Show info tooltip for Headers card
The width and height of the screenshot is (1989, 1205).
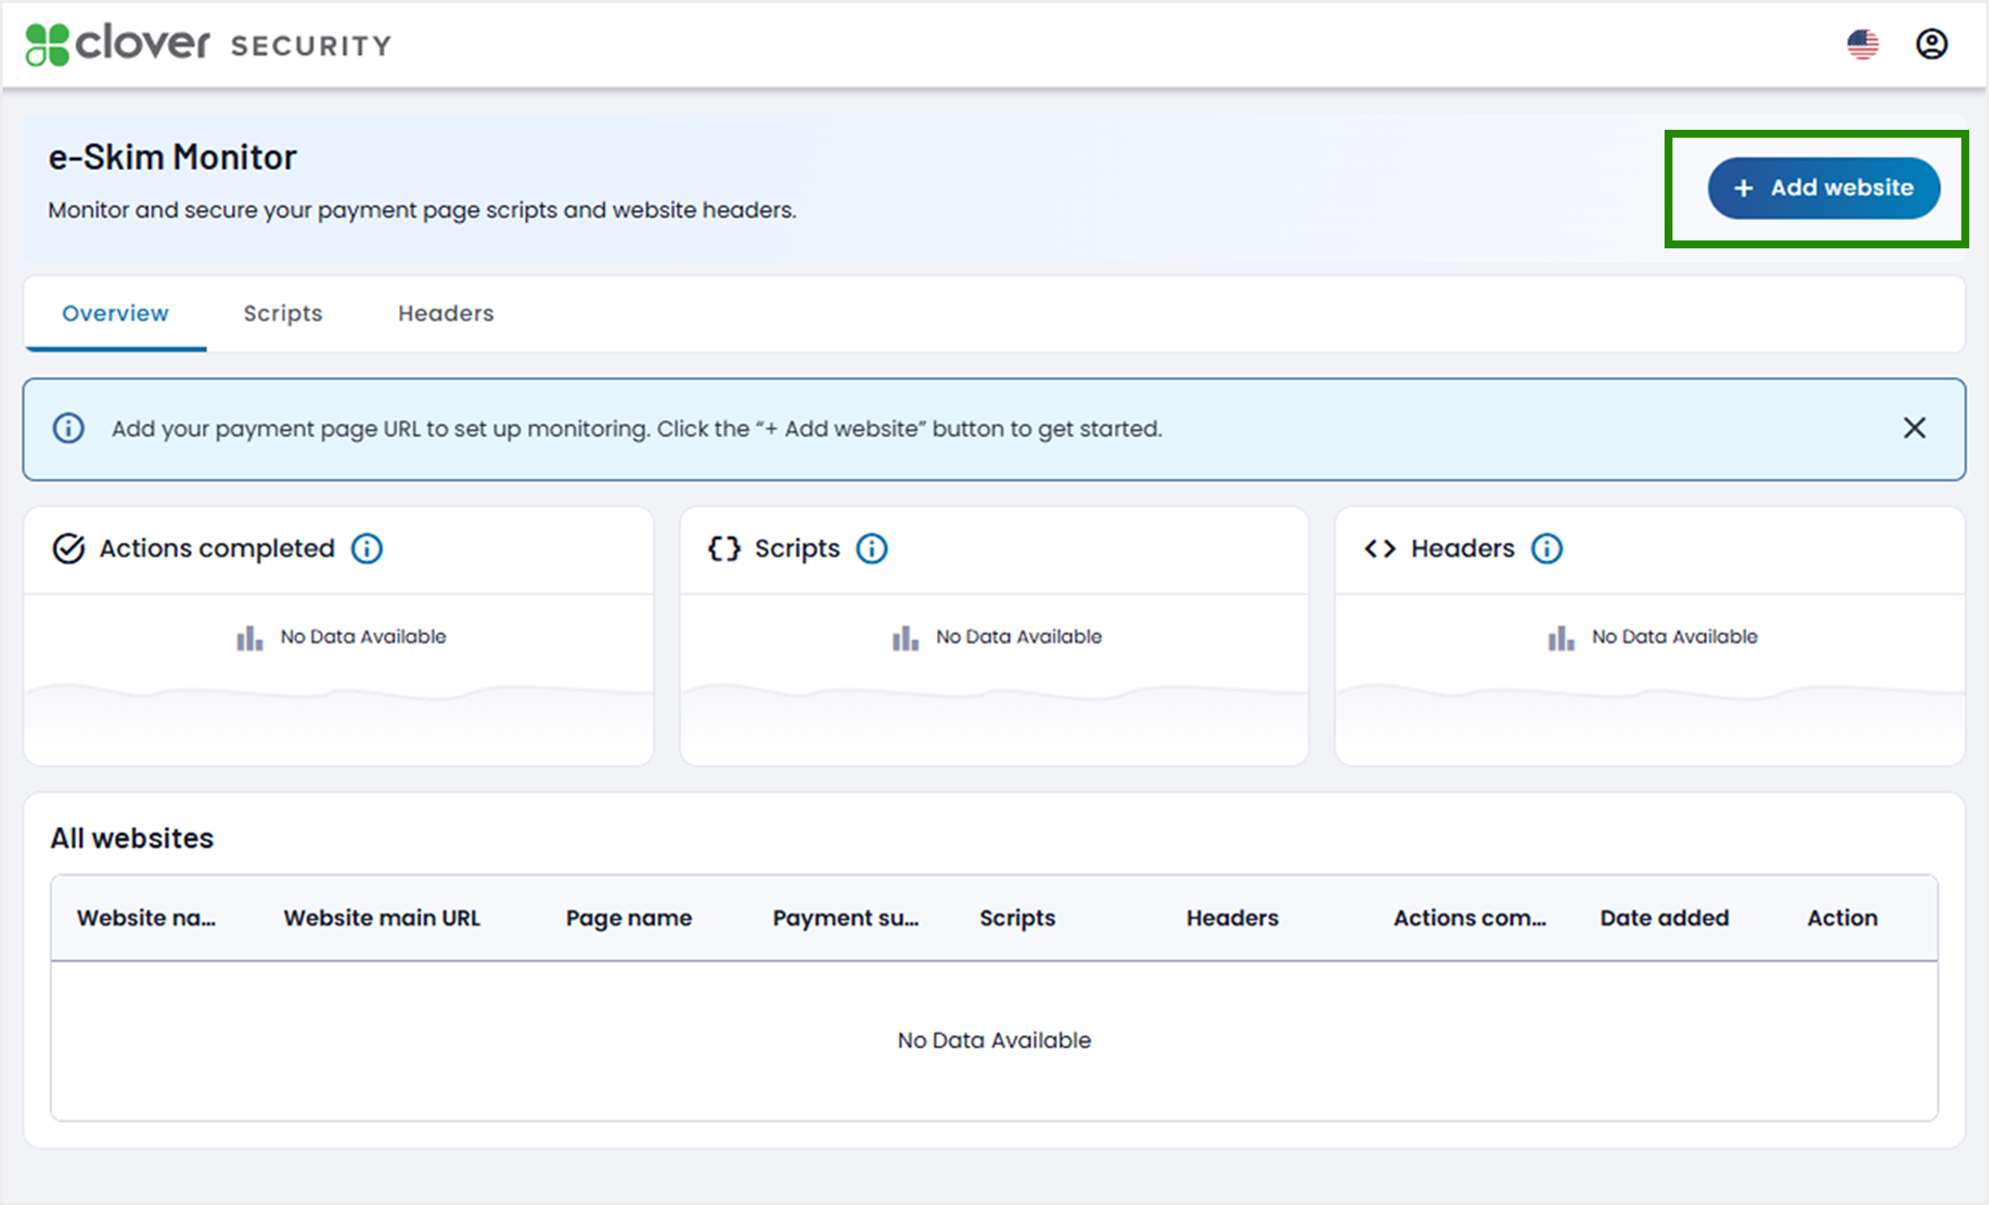tap(1547, 548)
